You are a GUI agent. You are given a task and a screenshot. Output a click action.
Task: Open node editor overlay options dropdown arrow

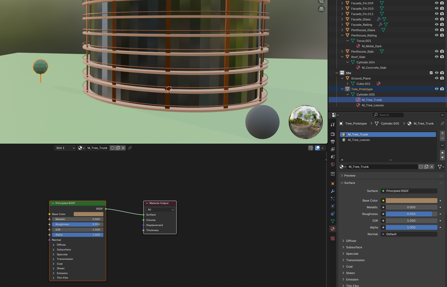point(323,148)
